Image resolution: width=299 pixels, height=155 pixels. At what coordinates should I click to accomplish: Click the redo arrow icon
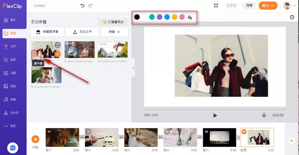coord(91,6)
